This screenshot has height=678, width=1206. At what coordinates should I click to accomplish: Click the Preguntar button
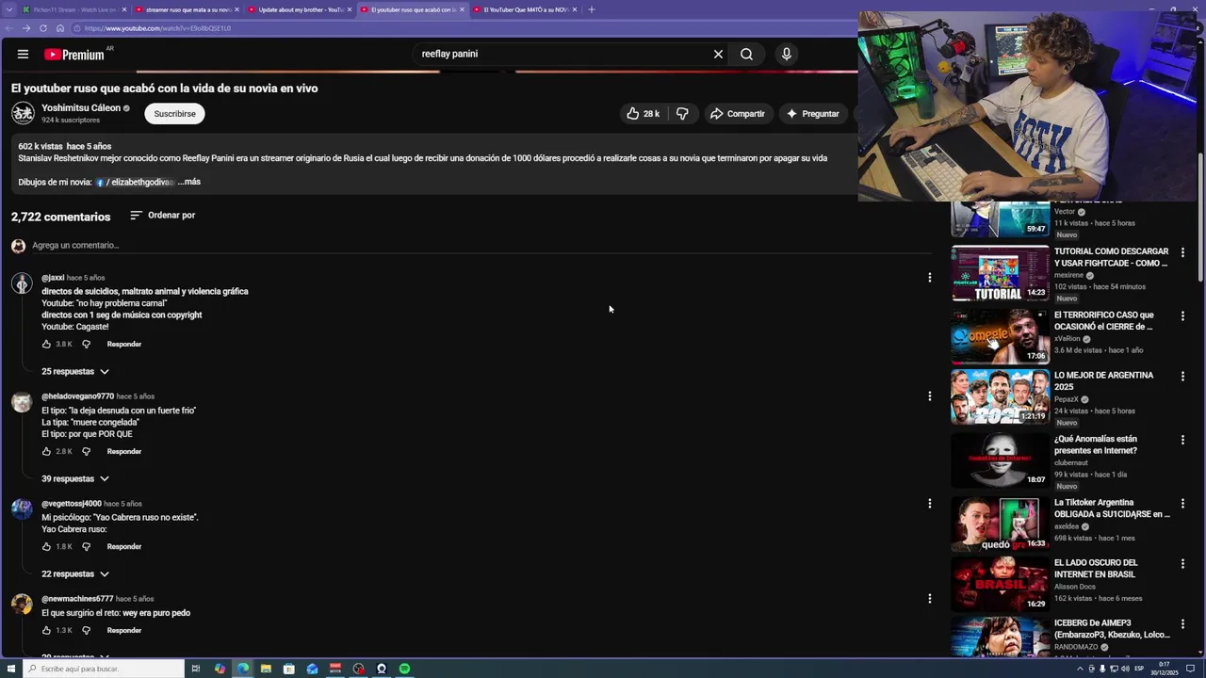pyautogui.click(x=812, y=113)
